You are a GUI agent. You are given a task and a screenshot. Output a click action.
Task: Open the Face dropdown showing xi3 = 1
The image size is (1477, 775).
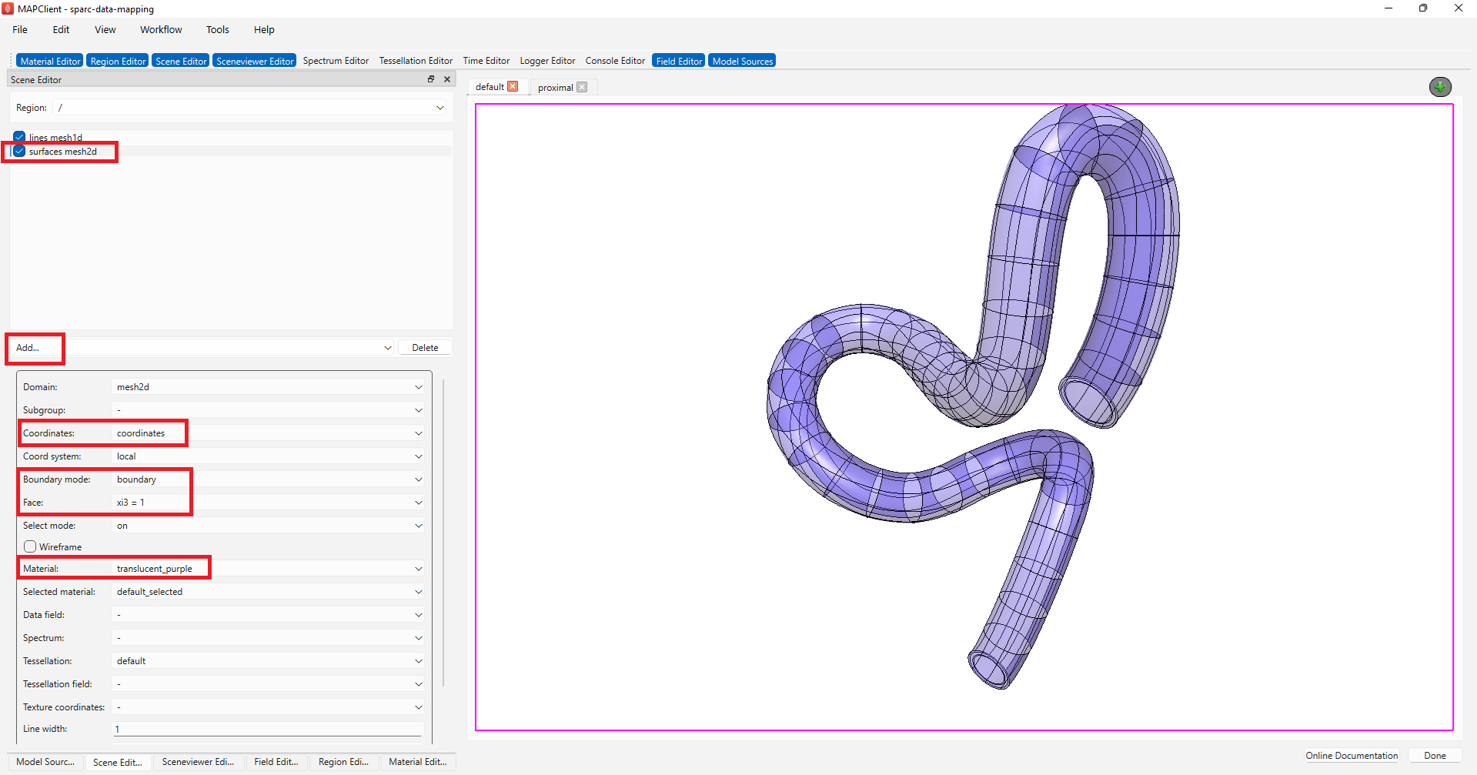(x=269, y=503)
